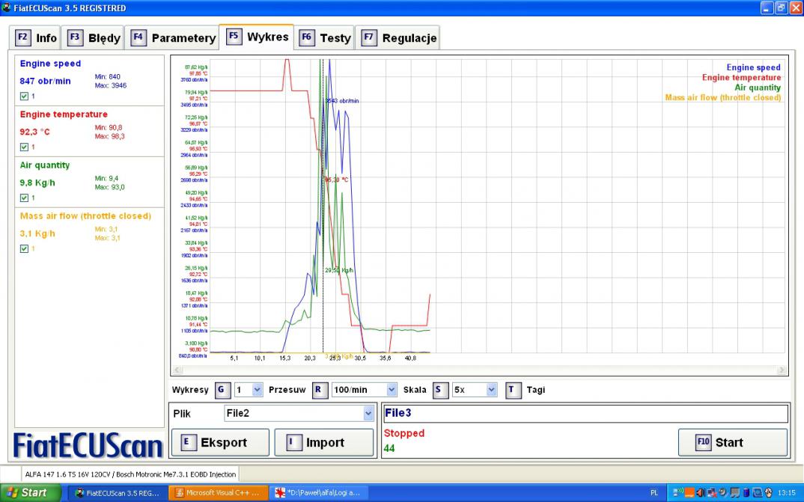Click the S key icon beside Skala
Viewport: 804px width, 502px height.
click(440, 390)
